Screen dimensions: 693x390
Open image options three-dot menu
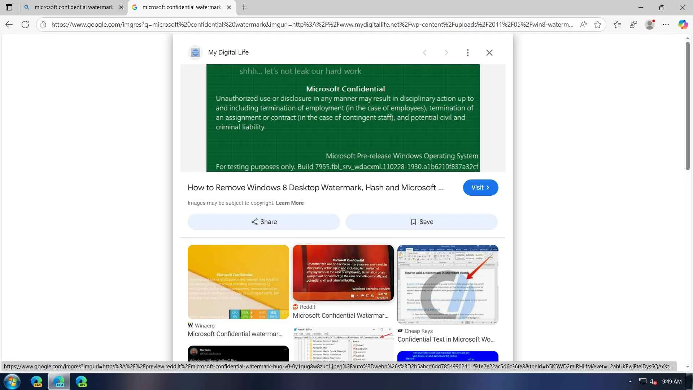(467, 53)
